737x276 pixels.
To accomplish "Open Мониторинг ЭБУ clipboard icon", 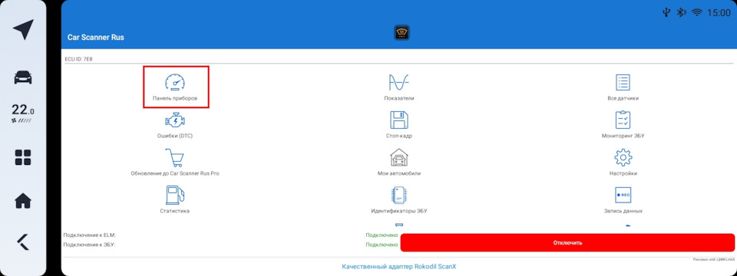I will [x=623, y=120].
